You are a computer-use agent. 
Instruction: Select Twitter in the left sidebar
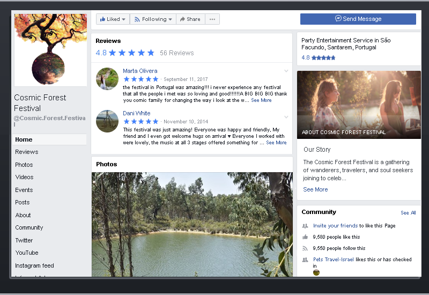tap(24, 240)
